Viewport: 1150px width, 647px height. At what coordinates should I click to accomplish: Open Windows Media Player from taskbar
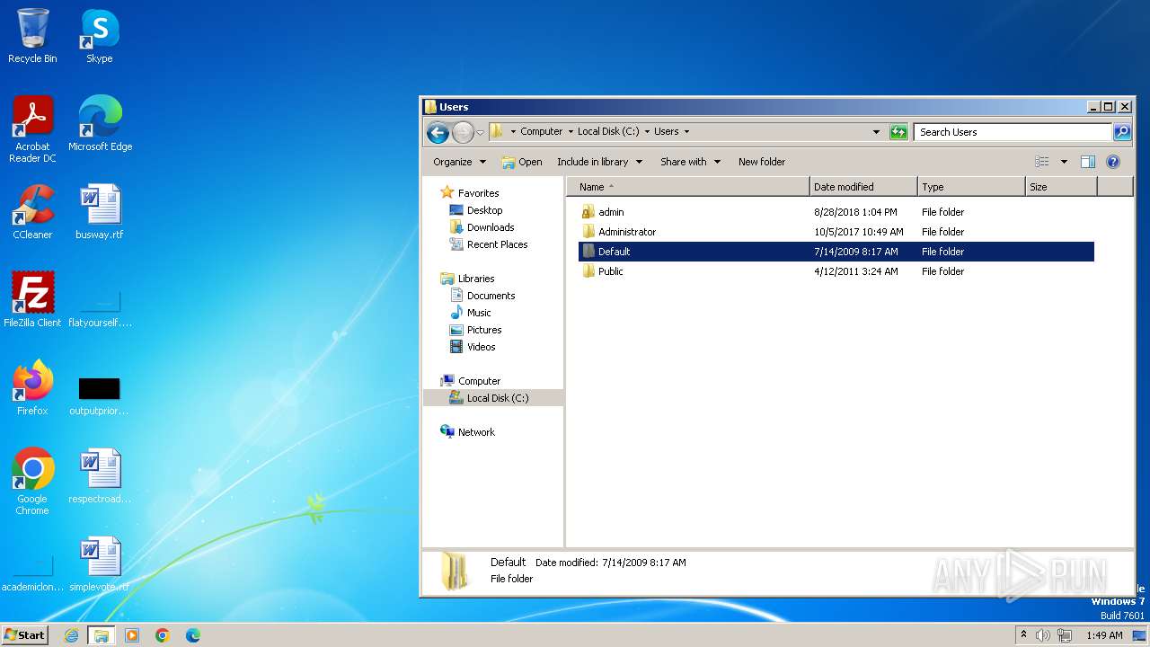click(132, 635)
